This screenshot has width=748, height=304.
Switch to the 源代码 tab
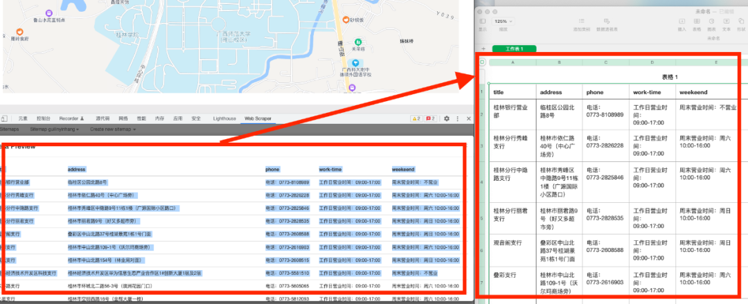tap(103, 118)
